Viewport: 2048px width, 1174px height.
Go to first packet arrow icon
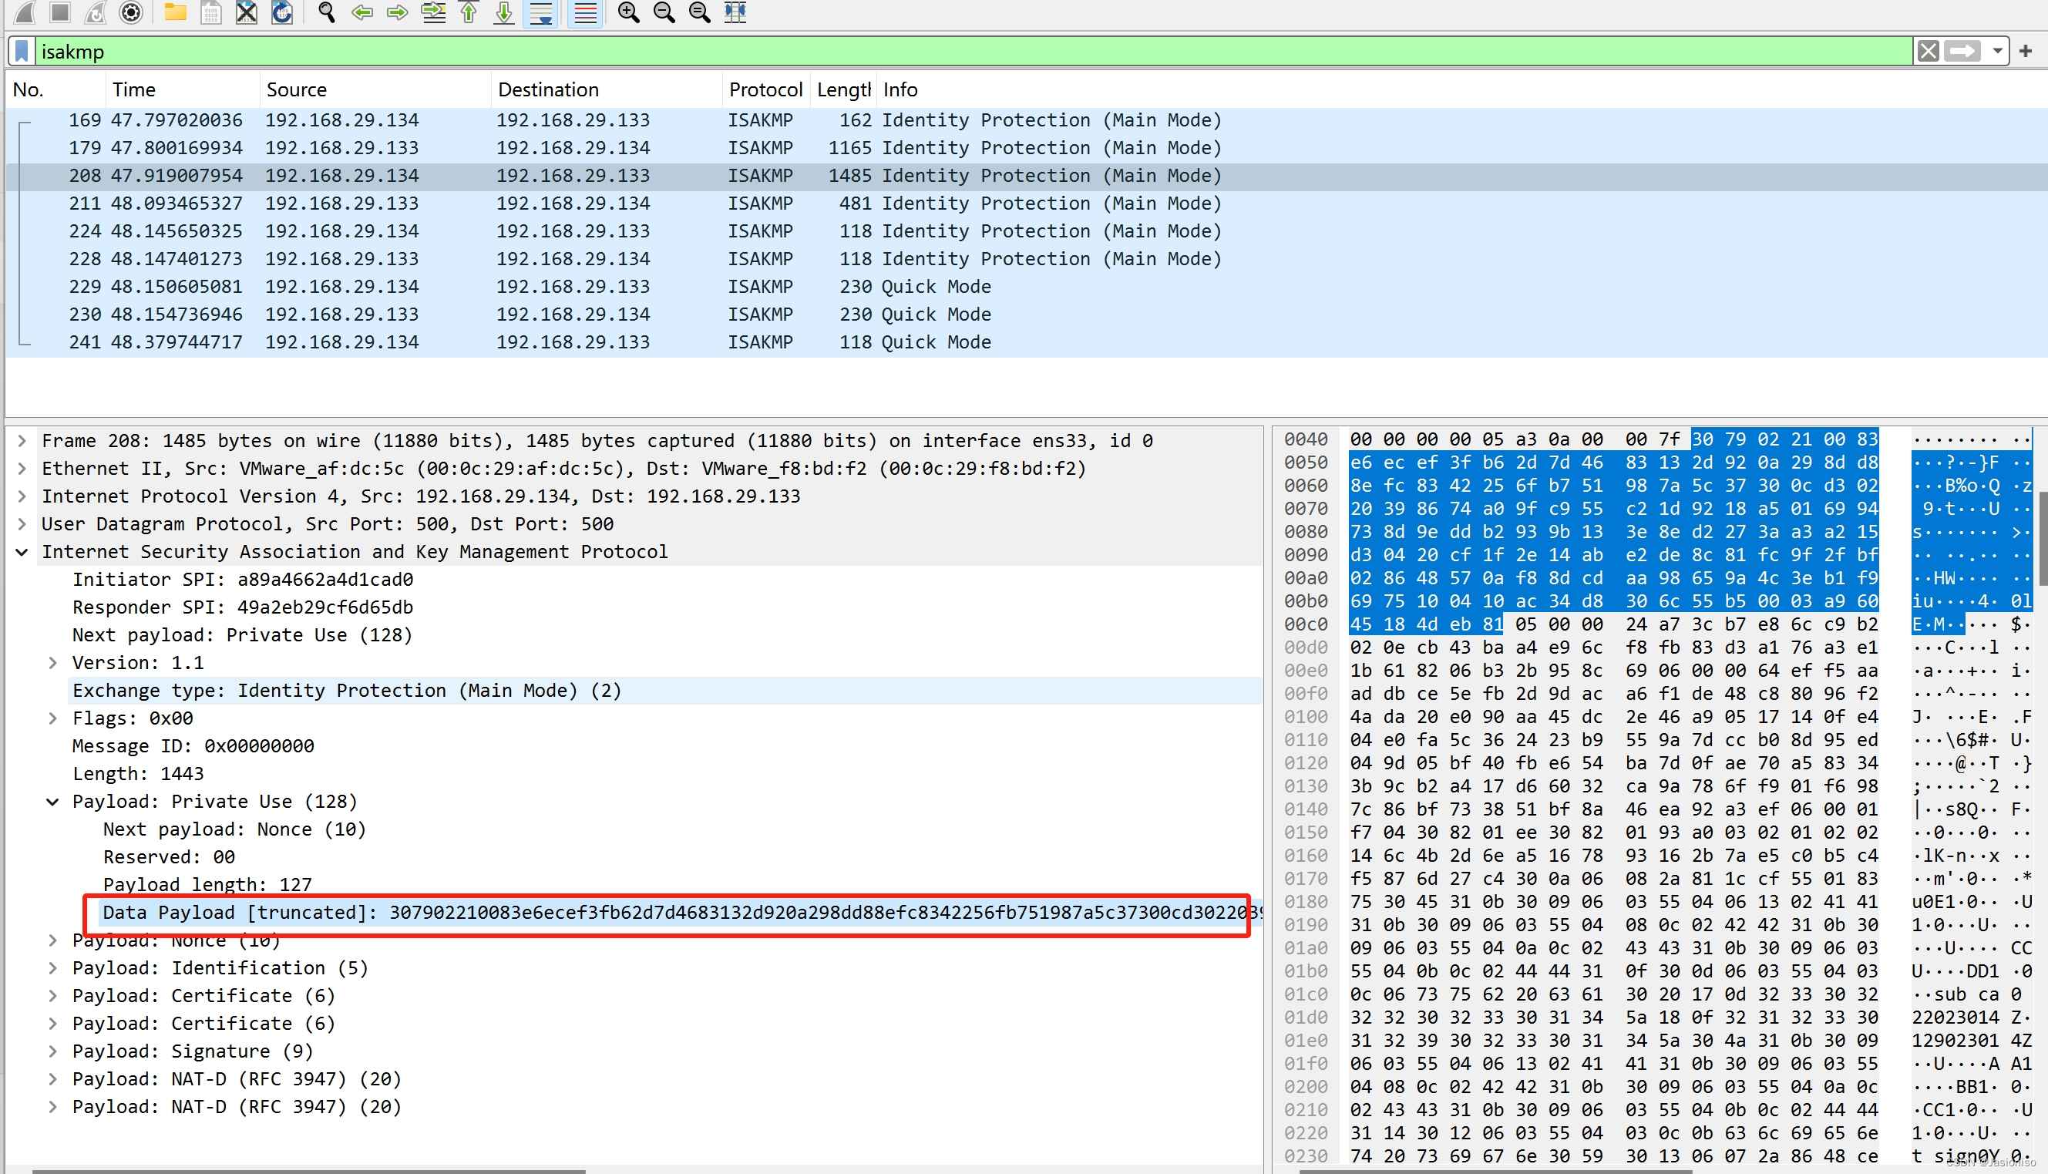click(x=469, y=12)
